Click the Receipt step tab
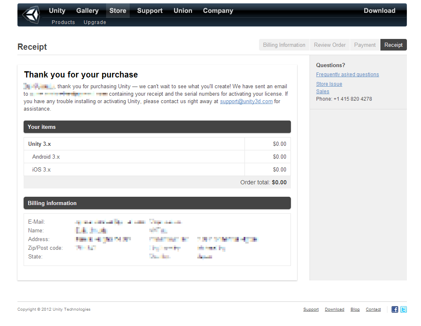421x326 pixels. click(x=393, y=45)
